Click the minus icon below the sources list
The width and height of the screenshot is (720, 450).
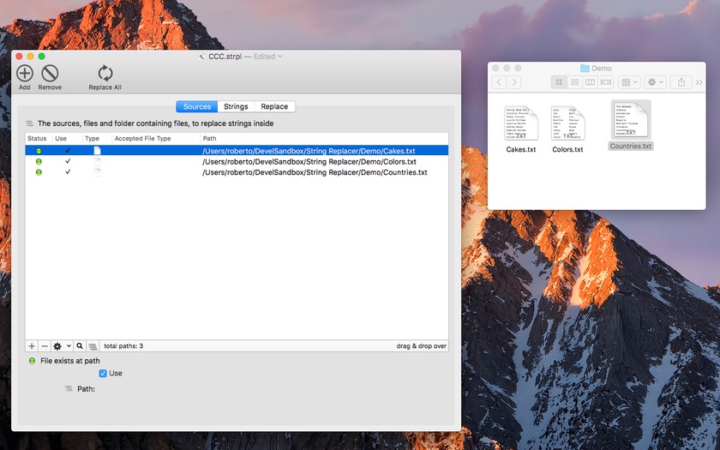pyautogui.click(x=45, y=345)
